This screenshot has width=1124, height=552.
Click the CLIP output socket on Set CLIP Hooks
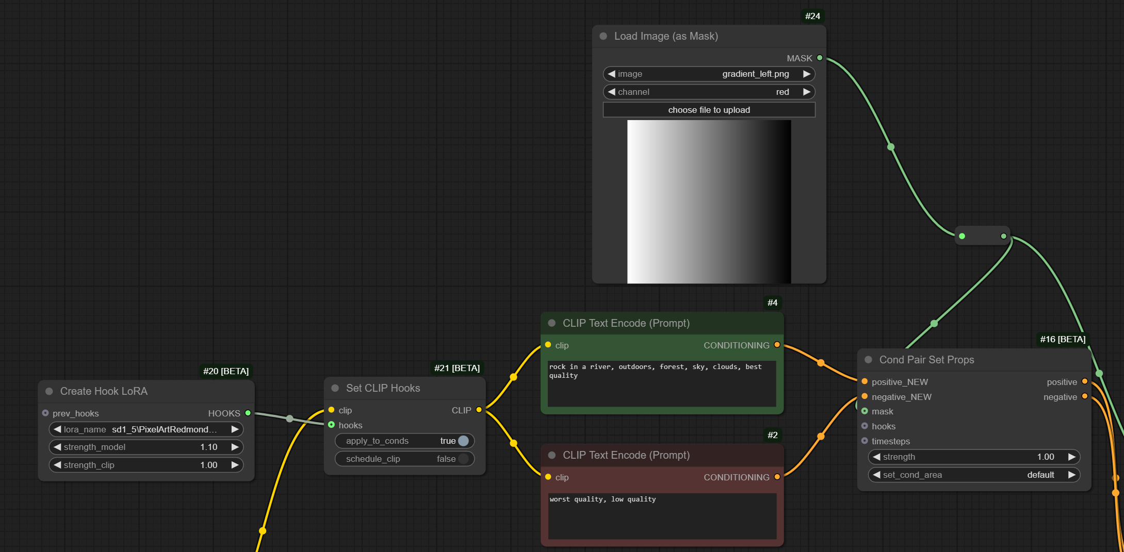pos(479,410)
